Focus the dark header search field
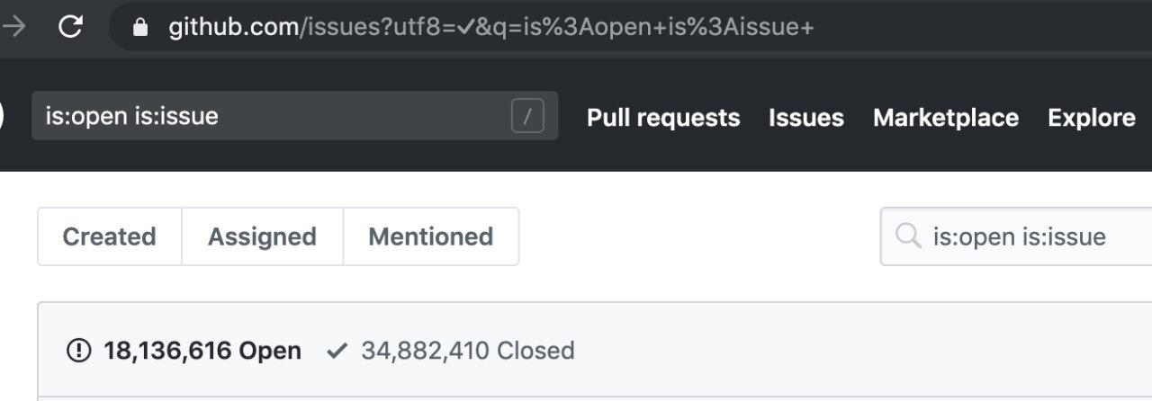The width and height of the screenshot is (1152, 401). (270, 116)
